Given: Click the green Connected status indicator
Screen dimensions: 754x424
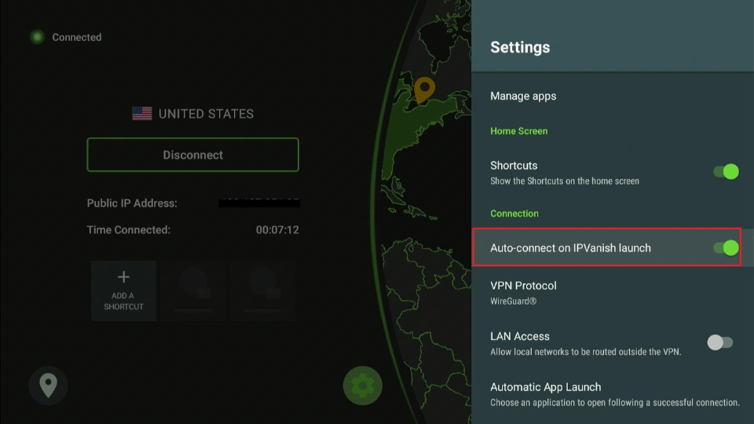Looking at the screenshot, I should coord(37,37).
